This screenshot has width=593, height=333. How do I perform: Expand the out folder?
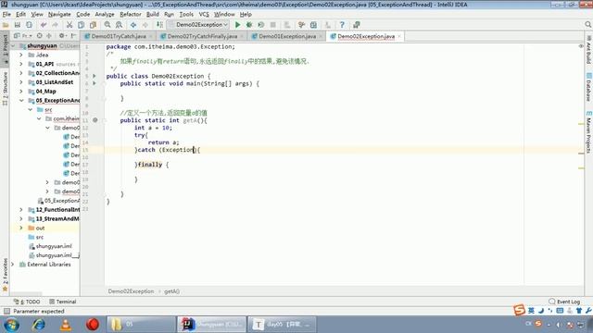coord(21,228)
